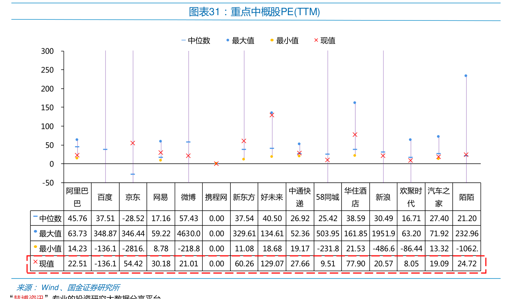The height and width of the screenshot is (299, 508).
Task: Click the median cell 57.43 for 微博
Action: pyautogui.click(x=189, y=218)
